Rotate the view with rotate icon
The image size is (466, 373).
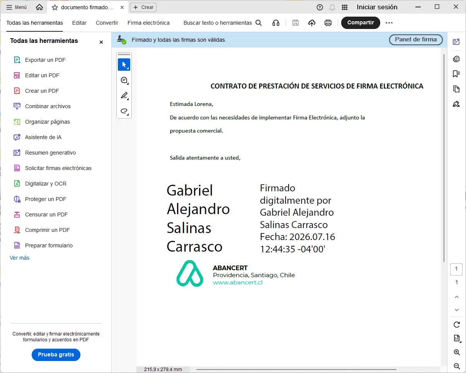coord(457,324)
